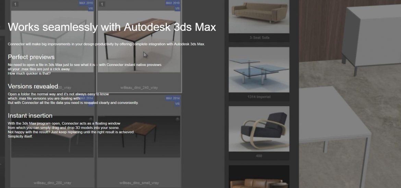Select the 400 armchair model thumbnail
401x188 pixels.
pos(259,129)
